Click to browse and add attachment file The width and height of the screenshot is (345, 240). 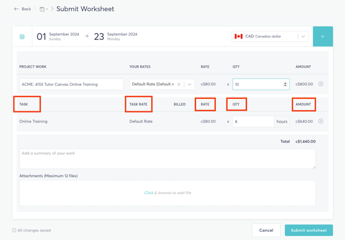click(x=168, y=193)
